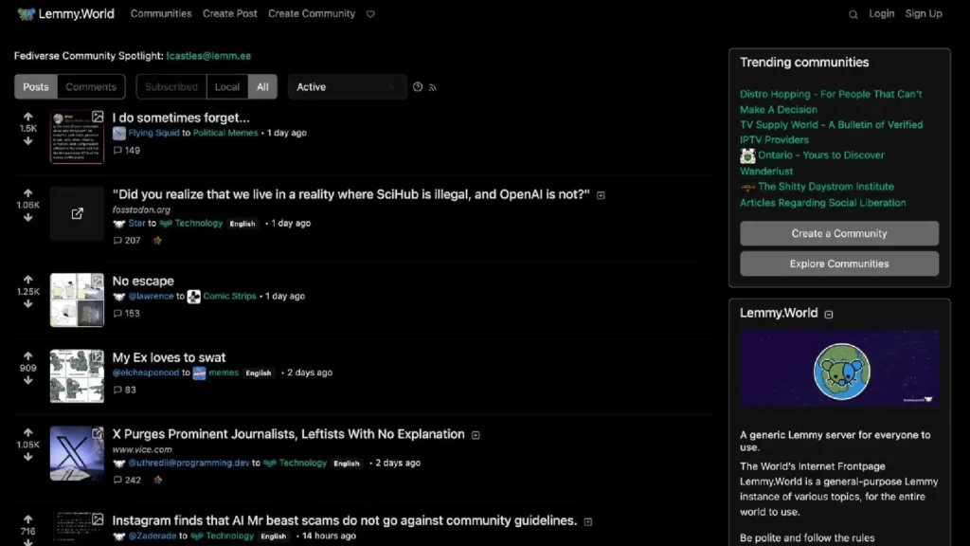Toggle view to Comments
The width and height of the screenshot is (970, 546).
point(91,87)
